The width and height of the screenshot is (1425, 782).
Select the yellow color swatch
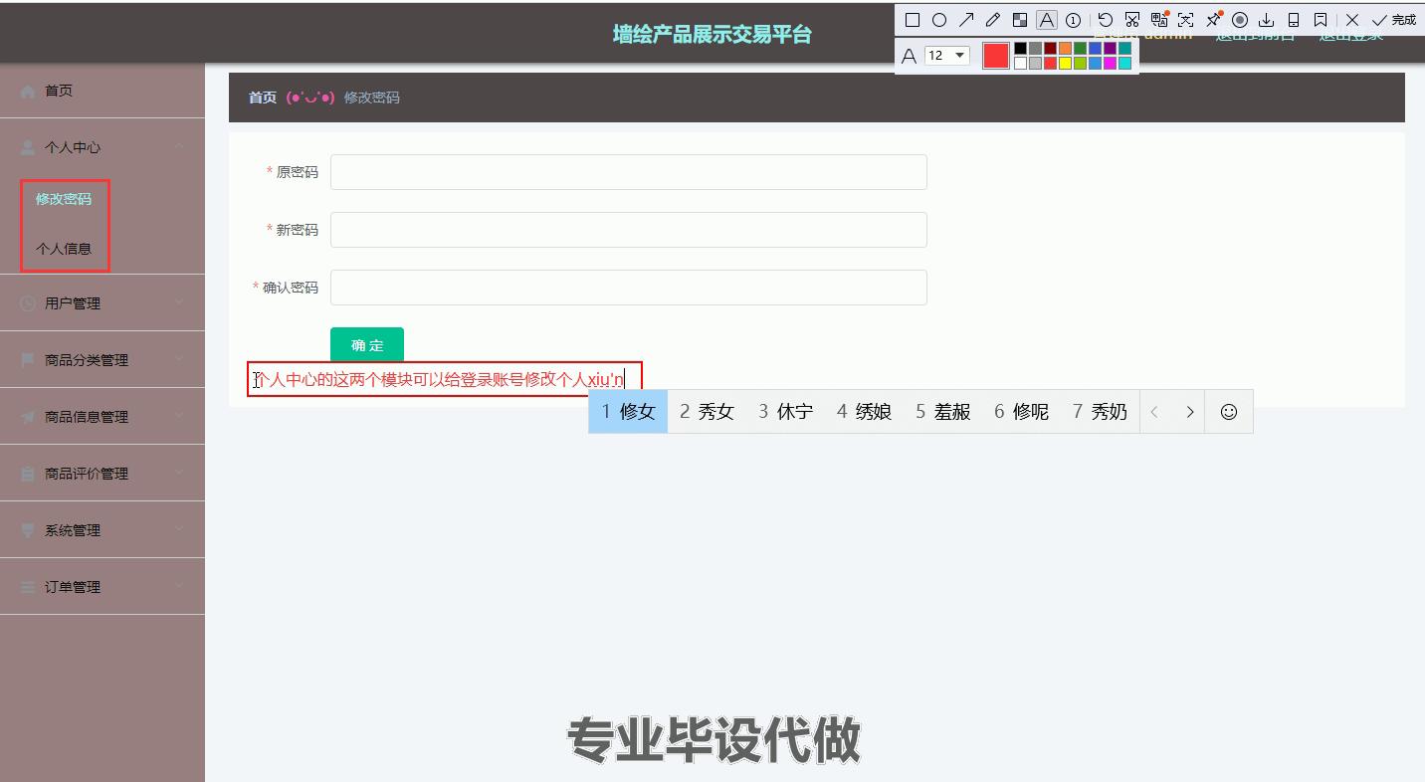pos(1065,62)
